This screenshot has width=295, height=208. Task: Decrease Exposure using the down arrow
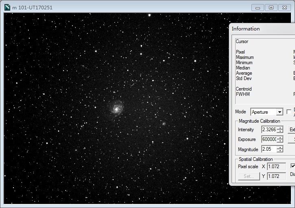click(280, 141)
